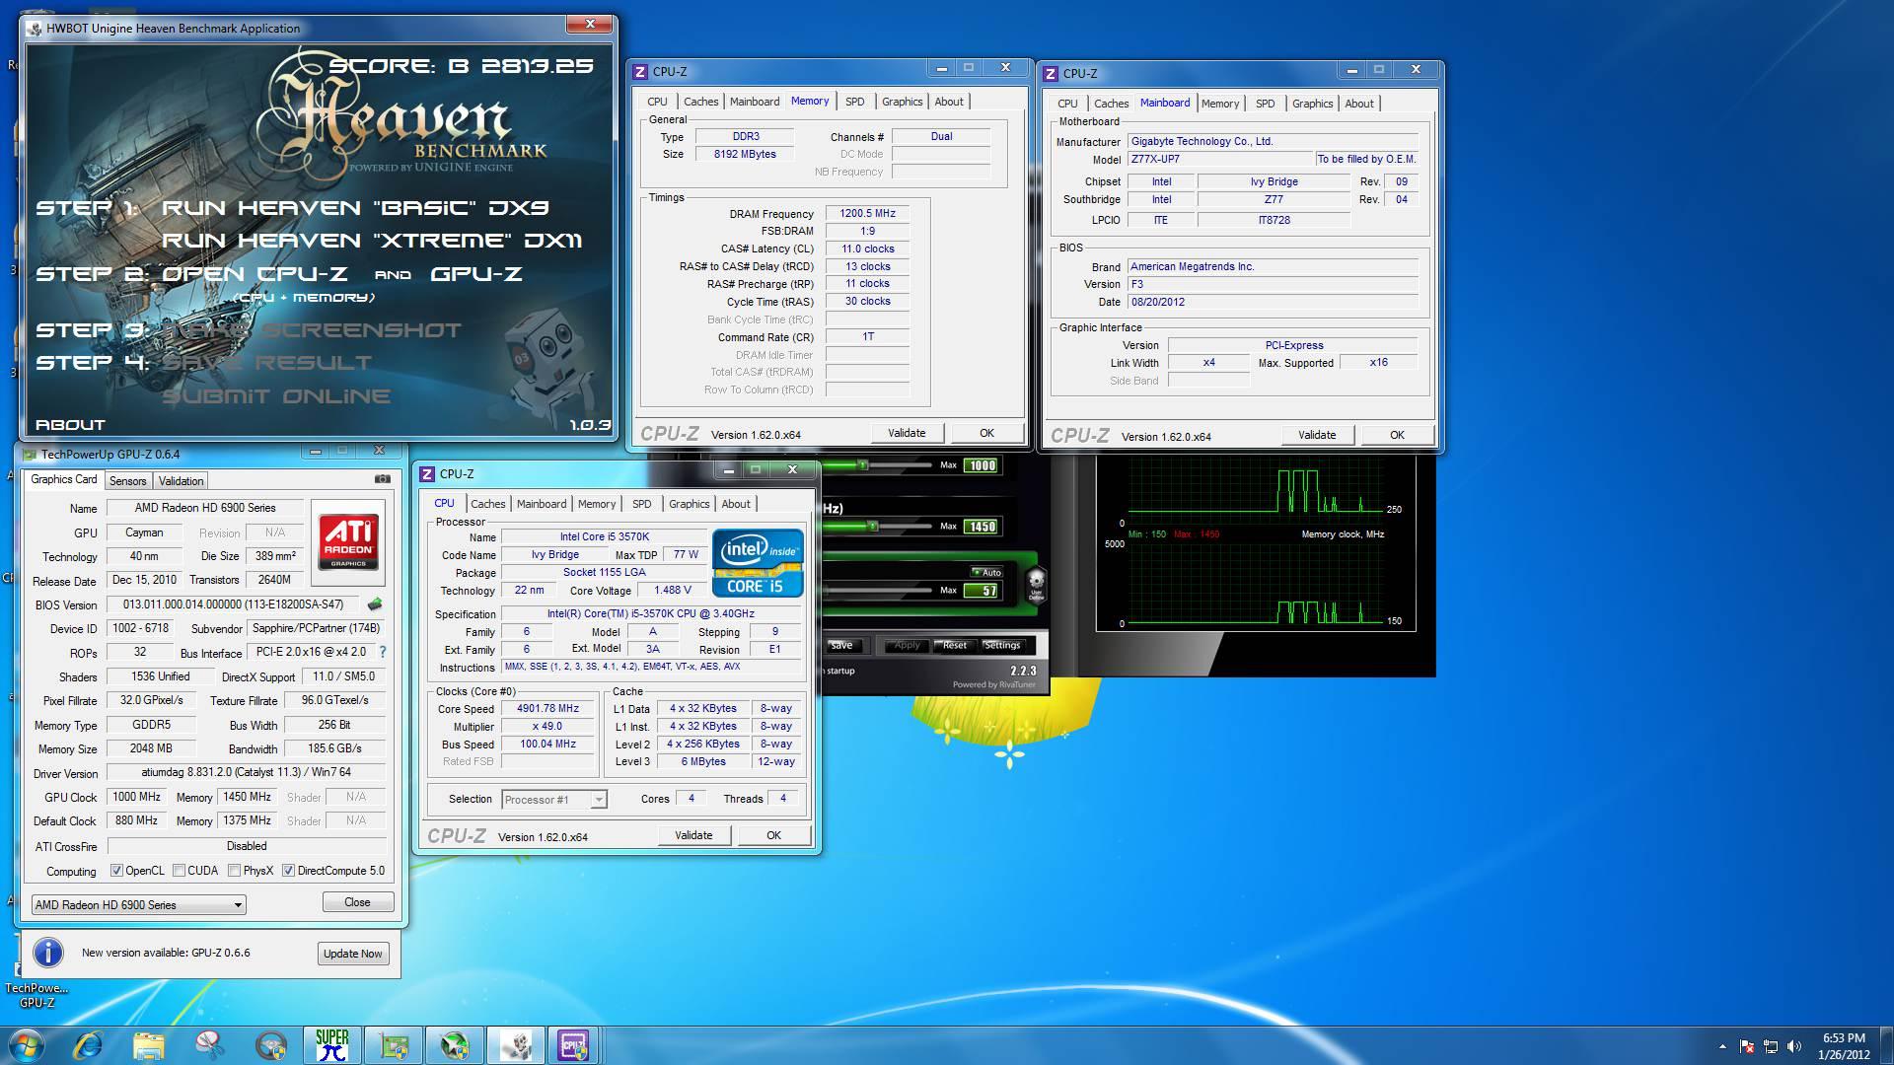Open the Validation tab in GPU-Z

coord(181,481)
